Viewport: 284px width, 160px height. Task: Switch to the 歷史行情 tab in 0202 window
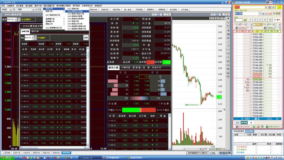click(x=35, y=31)
